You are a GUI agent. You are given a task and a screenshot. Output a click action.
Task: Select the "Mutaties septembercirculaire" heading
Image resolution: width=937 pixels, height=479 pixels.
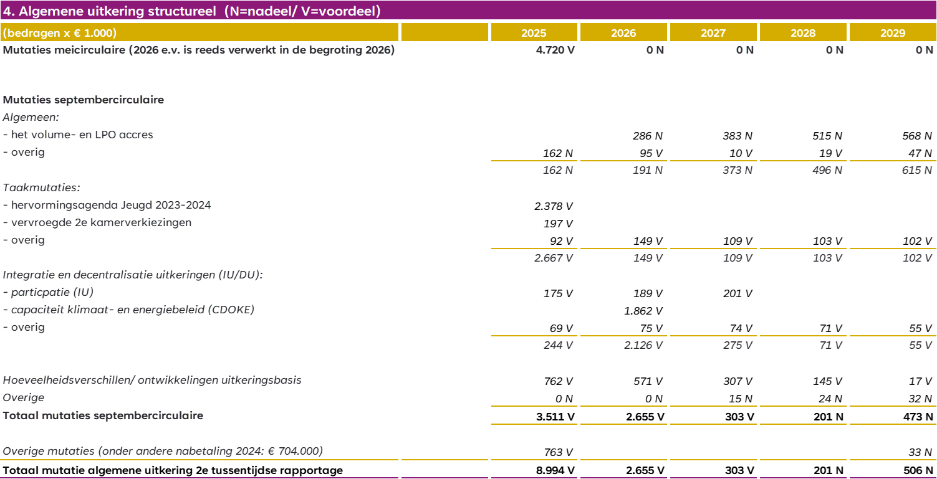84,100
